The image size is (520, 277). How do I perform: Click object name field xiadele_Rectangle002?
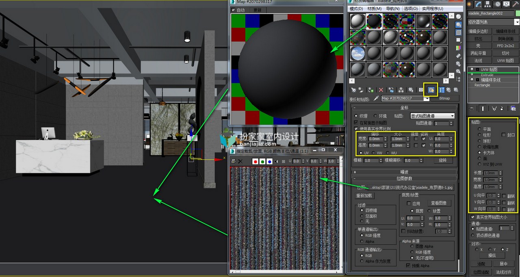point(491,13)
